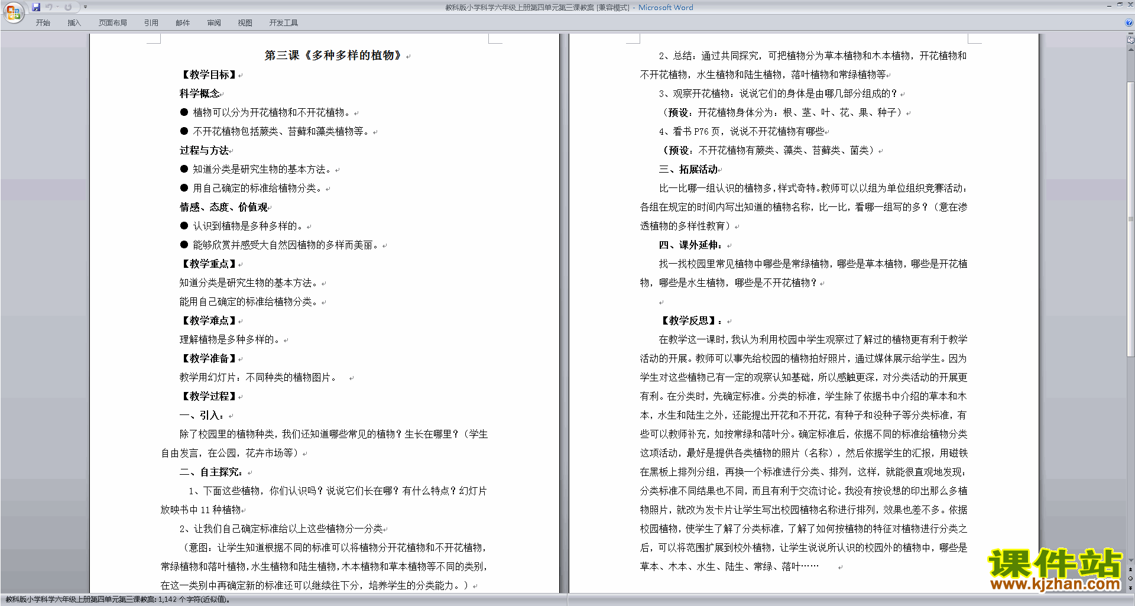Click the line 教学用幻灯片:不同种类的植物图片。
The width and height of the screenshot is (1135, 606).
tap(259, 377)
